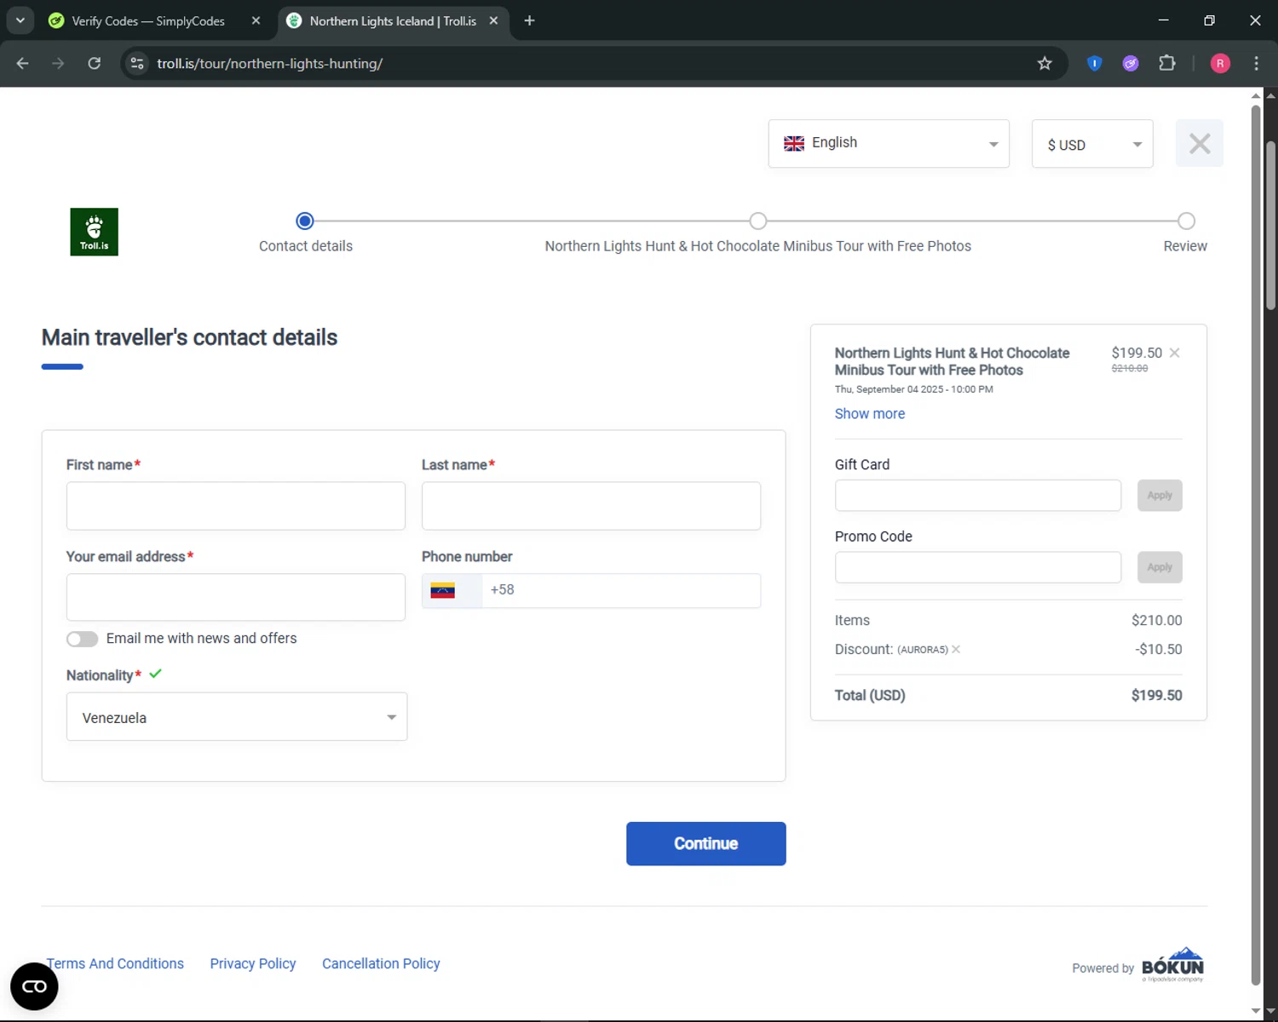Select the Contact details step
Screen dimensions: 1278x1022
[305, 221]
